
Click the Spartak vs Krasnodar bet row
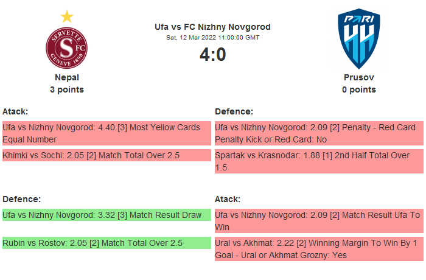319,161
